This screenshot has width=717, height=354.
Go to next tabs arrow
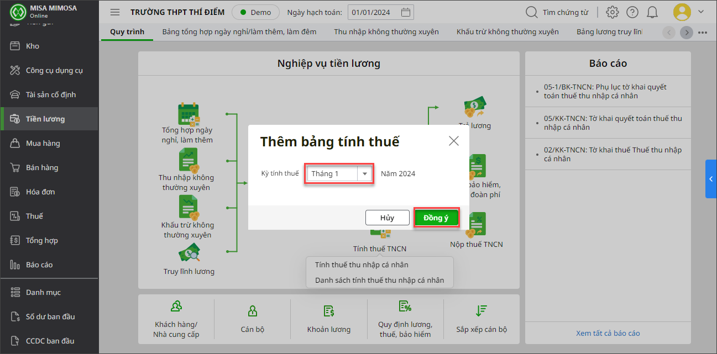(687, 32)
